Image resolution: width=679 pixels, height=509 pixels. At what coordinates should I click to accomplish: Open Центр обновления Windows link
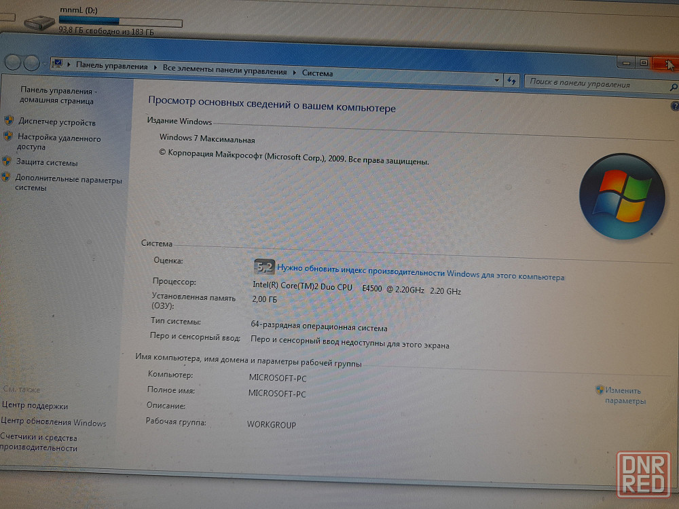(53, 422)
